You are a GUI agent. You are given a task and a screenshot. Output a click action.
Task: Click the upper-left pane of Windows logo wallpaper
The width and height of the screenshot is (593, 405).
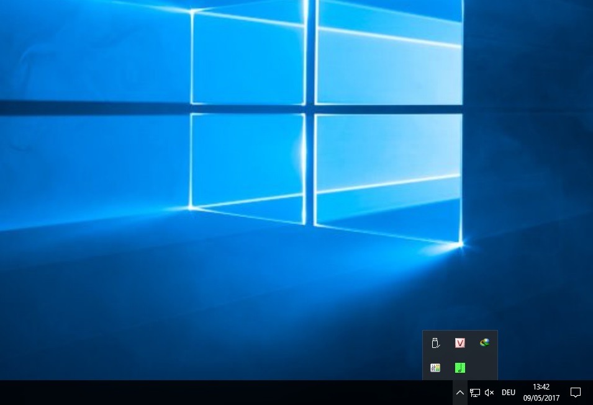click(248, 59)
